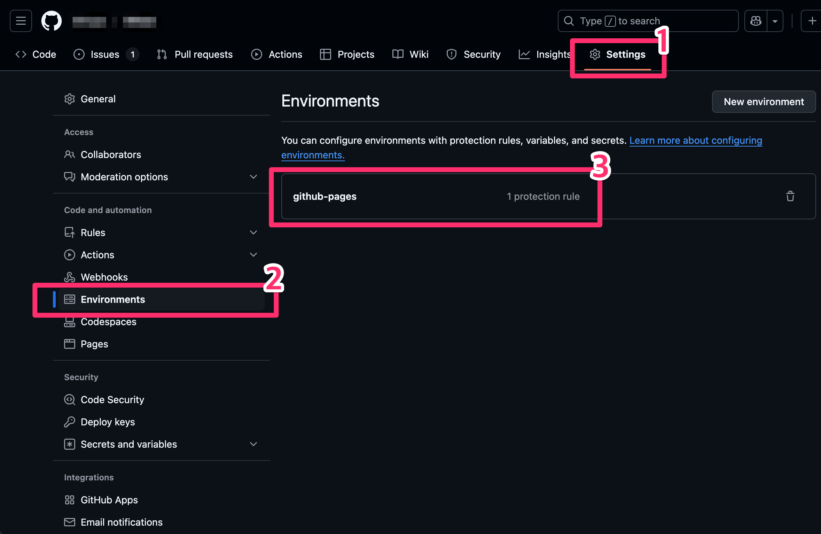Delete the github-pages environment via trash icon

[790, 196]
